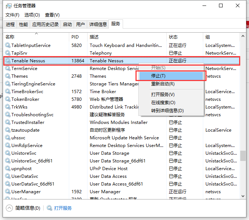Open the 查看(V) menu
Screen dimensions: 249x220
tap(52, 15)
